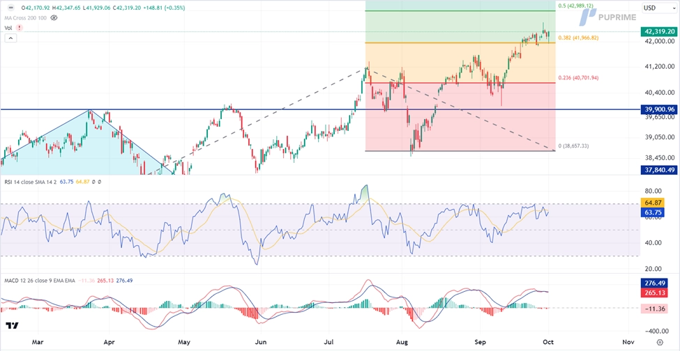Click the Jul label on the time axis
The image size is (680, 351).
tap(328, 341)
